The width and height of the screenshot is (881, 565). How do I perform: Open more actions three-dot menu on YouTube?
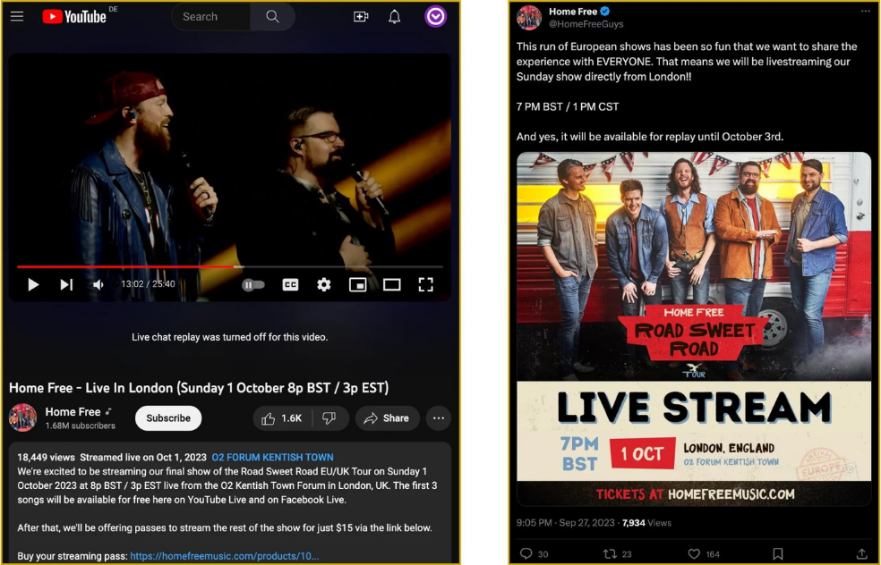(438, 418)
